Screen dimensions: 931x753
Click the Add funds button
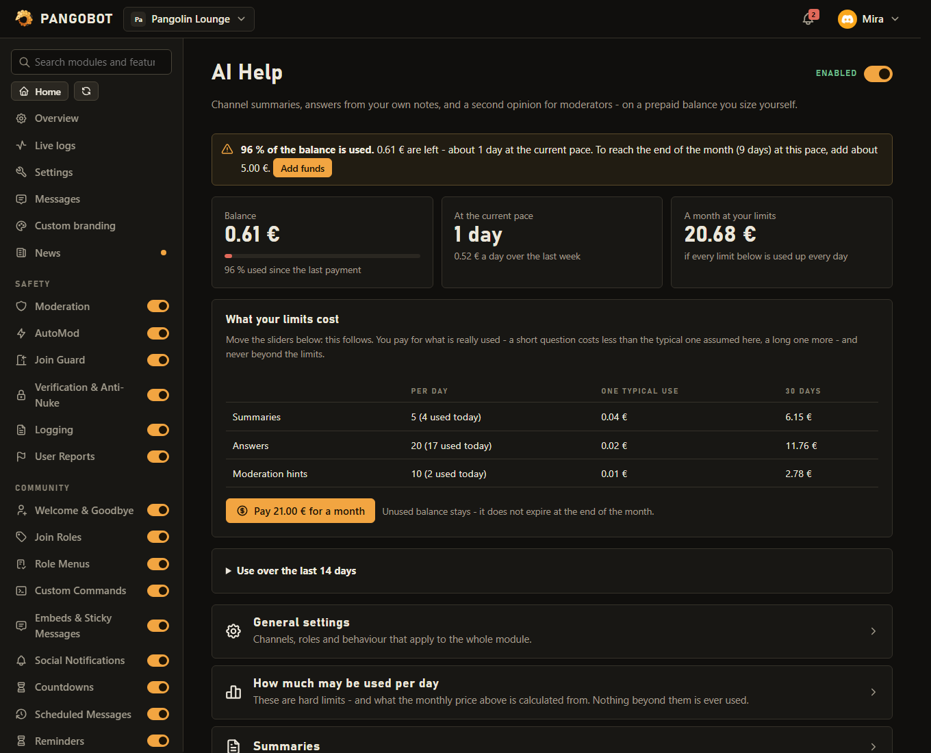coord(303,168)
